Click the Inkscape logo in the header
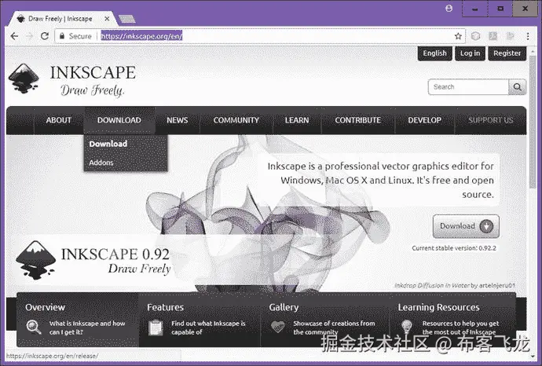542x366 pixels. (24, 79)
